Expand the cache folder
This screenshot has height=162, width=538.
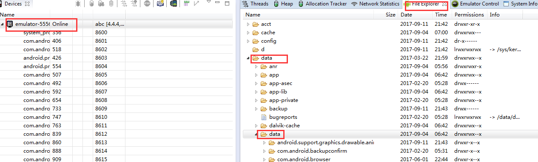(248, 33)
